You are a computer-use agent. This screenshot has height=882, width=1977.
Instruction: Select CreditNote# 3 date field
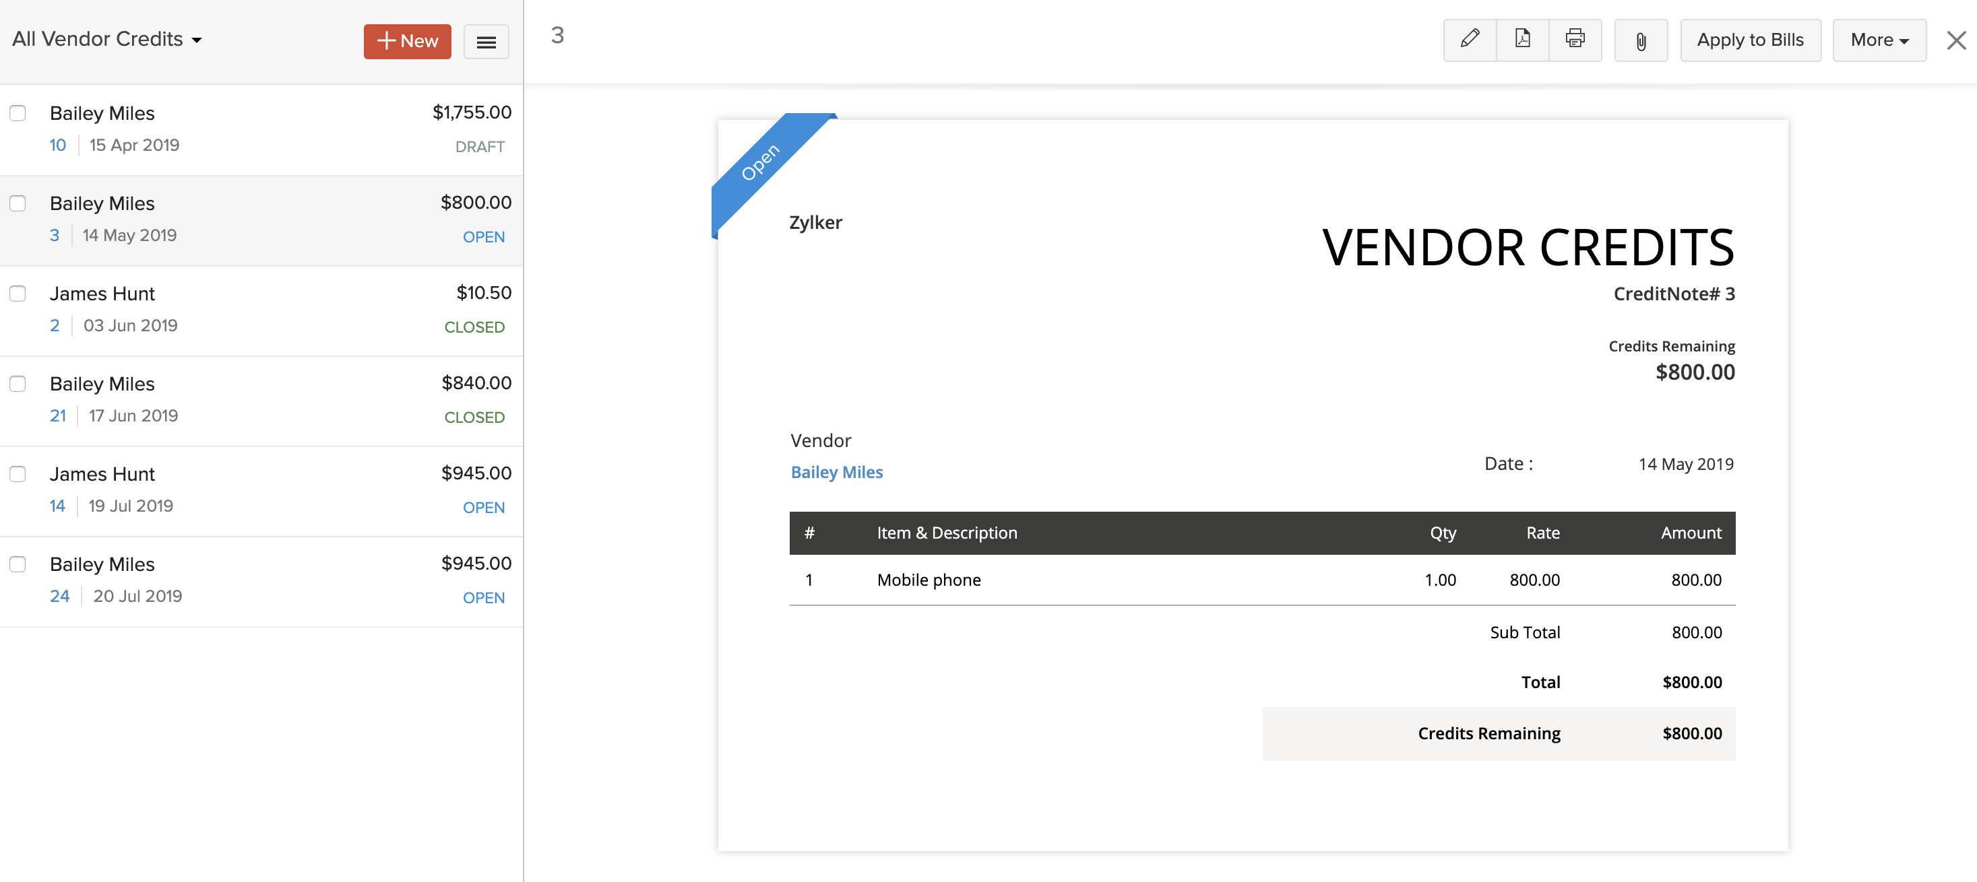[1686, 463]
